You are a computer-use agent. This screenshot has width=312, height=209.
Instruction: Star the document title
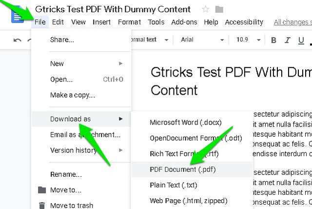(205, 9)
